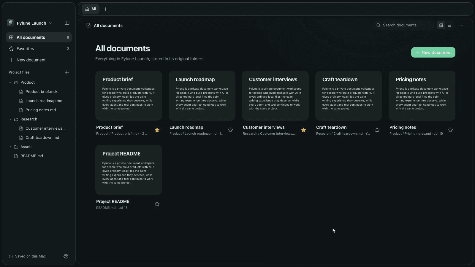Image resolution: width=475 pixels, height=267 pixels.
Task: Open the Craft teardown card thumbnail
Action: (x=349, y=96)
